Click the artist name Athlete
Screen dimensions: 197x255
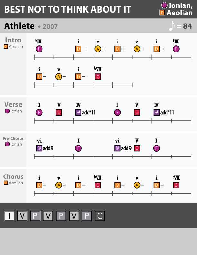pos(19,26)
